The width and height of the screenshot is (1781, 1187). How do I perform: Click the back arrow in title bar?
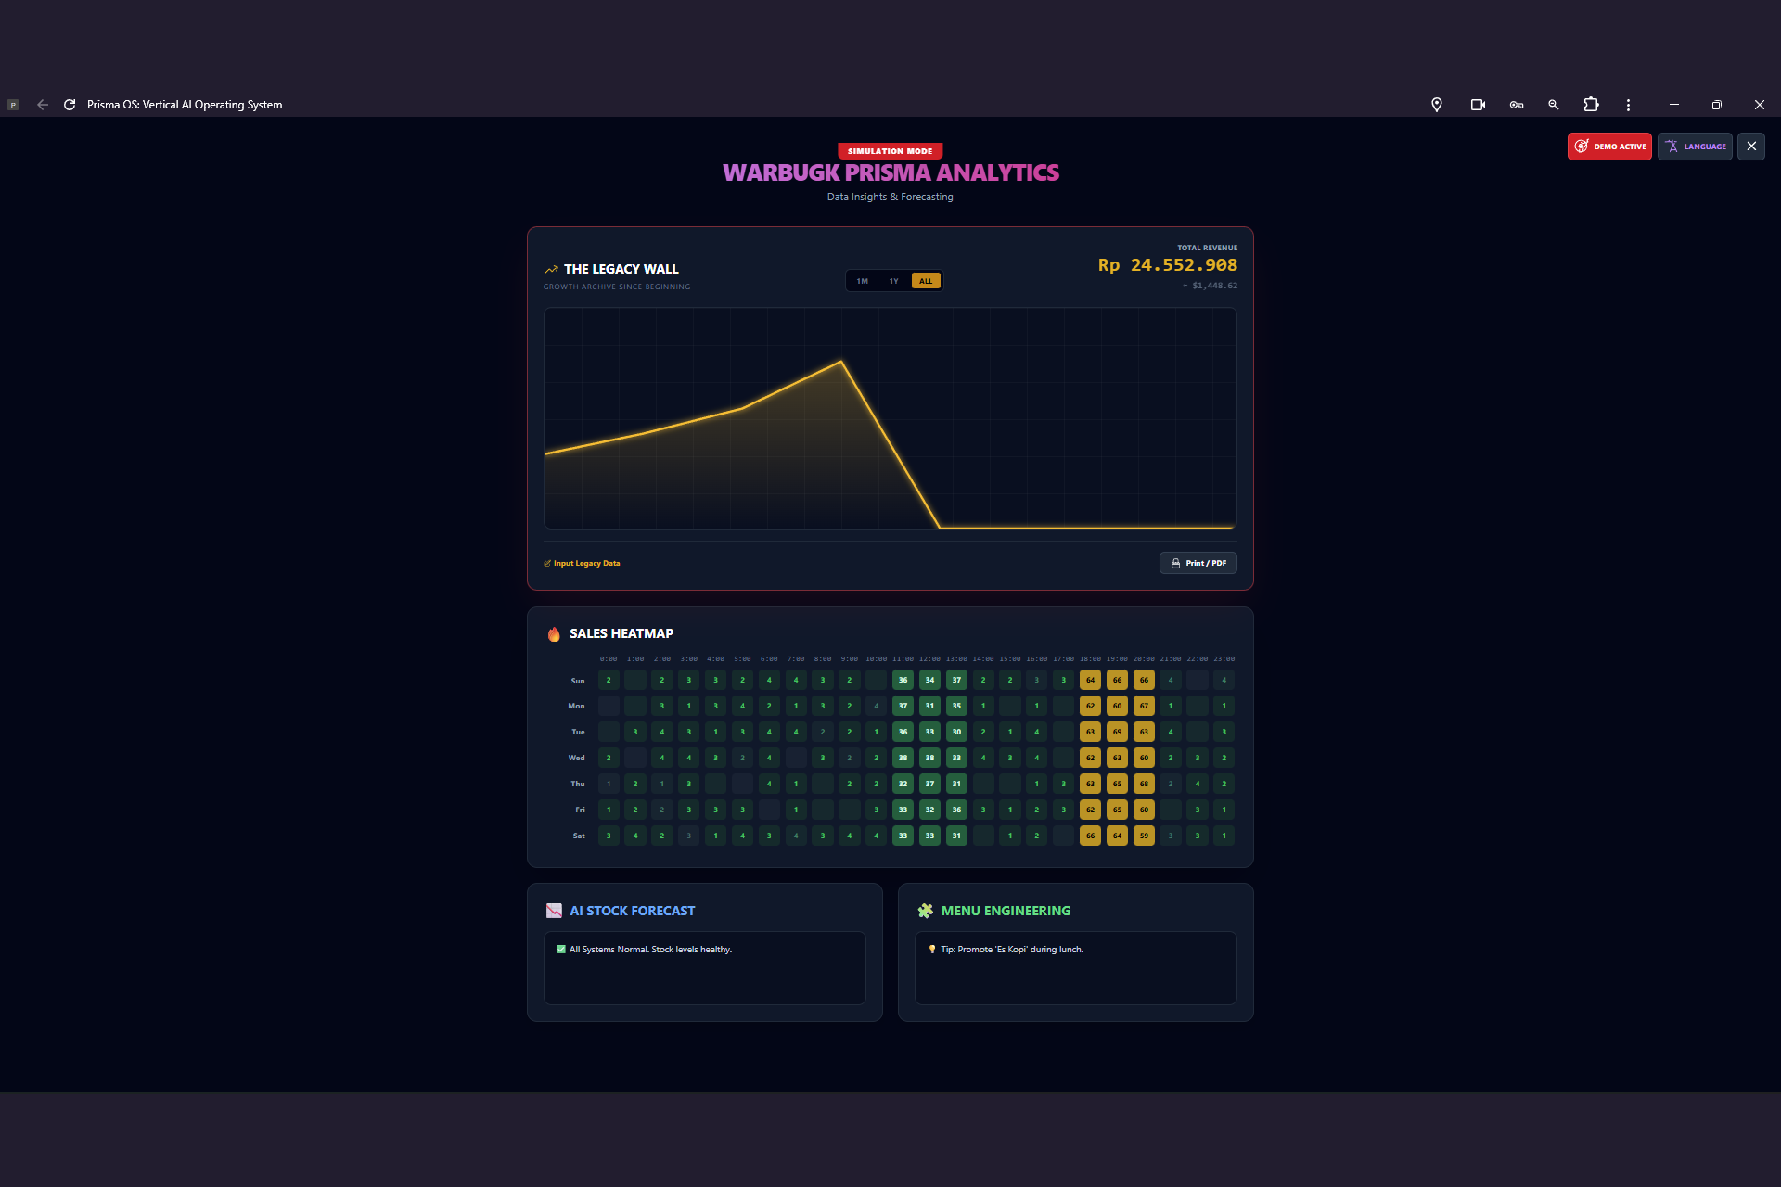click(x=43, y=105)
